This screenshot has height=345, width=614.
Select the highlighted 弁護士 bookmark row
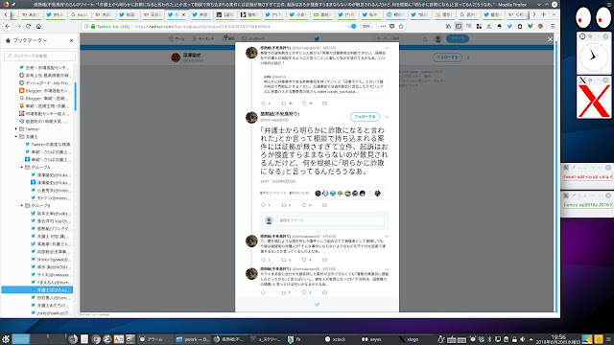[x=37, y=289]
